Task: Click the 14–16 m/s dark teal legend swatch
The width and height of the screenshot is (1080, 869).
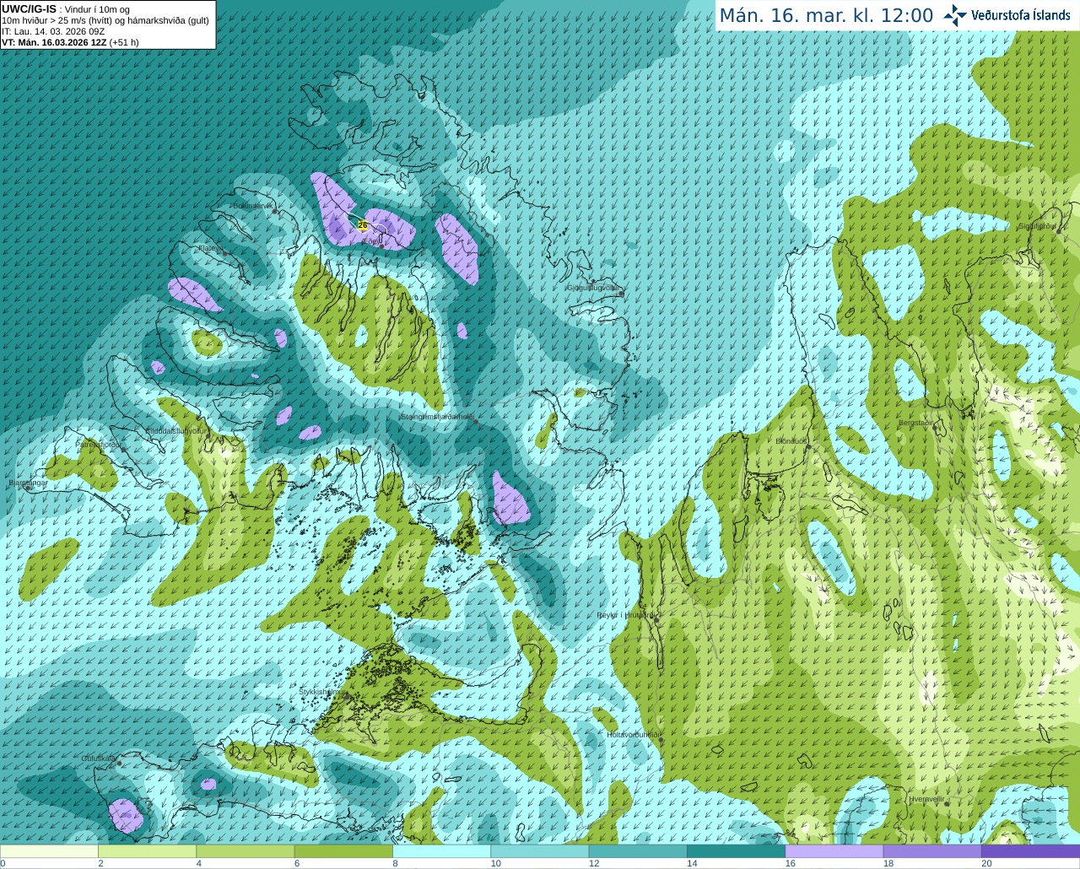Action: click(736, 851)
